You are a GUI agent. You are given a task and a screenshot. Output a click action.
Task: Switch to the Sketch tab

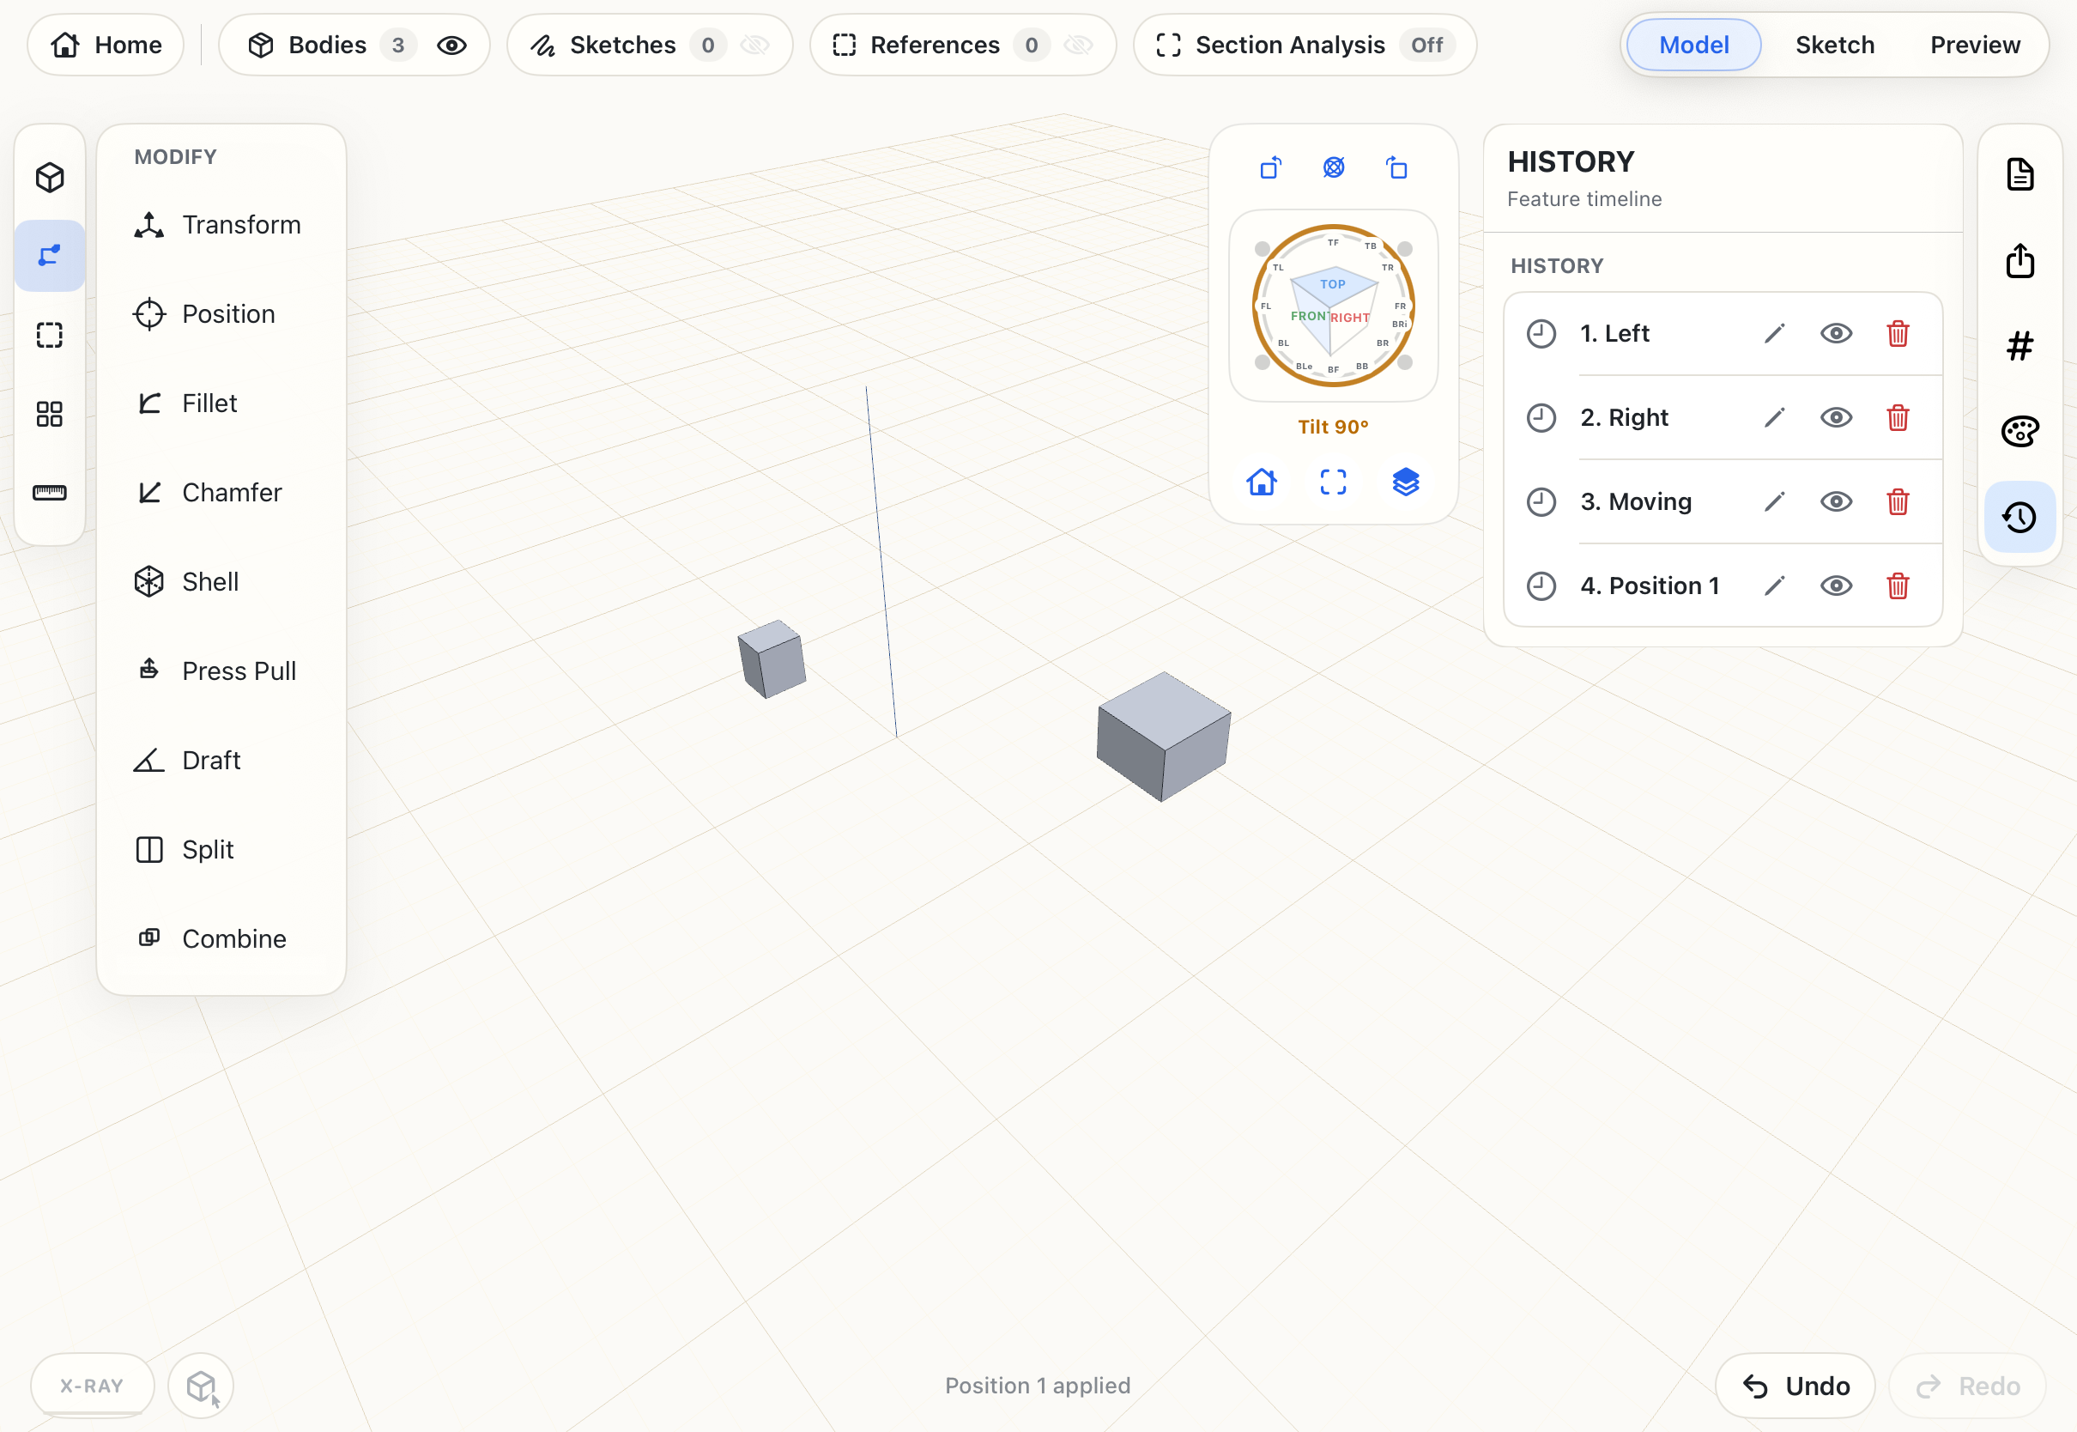point(1834,45)
